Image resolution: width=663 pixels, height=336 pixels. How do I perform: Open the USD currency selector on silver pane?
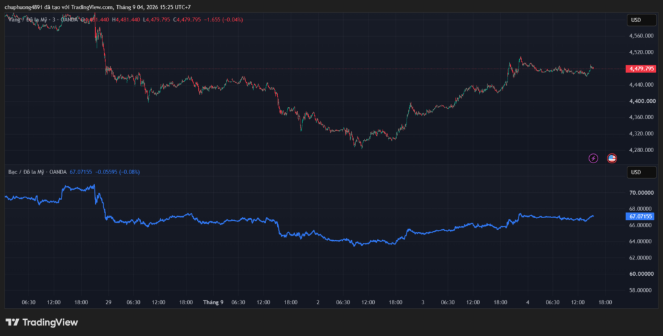[x=641, y=172]
